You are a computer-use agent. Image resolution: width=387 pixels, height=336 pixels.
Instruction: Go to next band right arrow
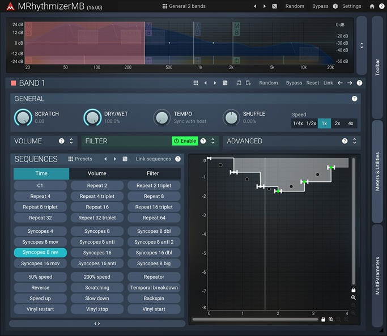[350, 83]
